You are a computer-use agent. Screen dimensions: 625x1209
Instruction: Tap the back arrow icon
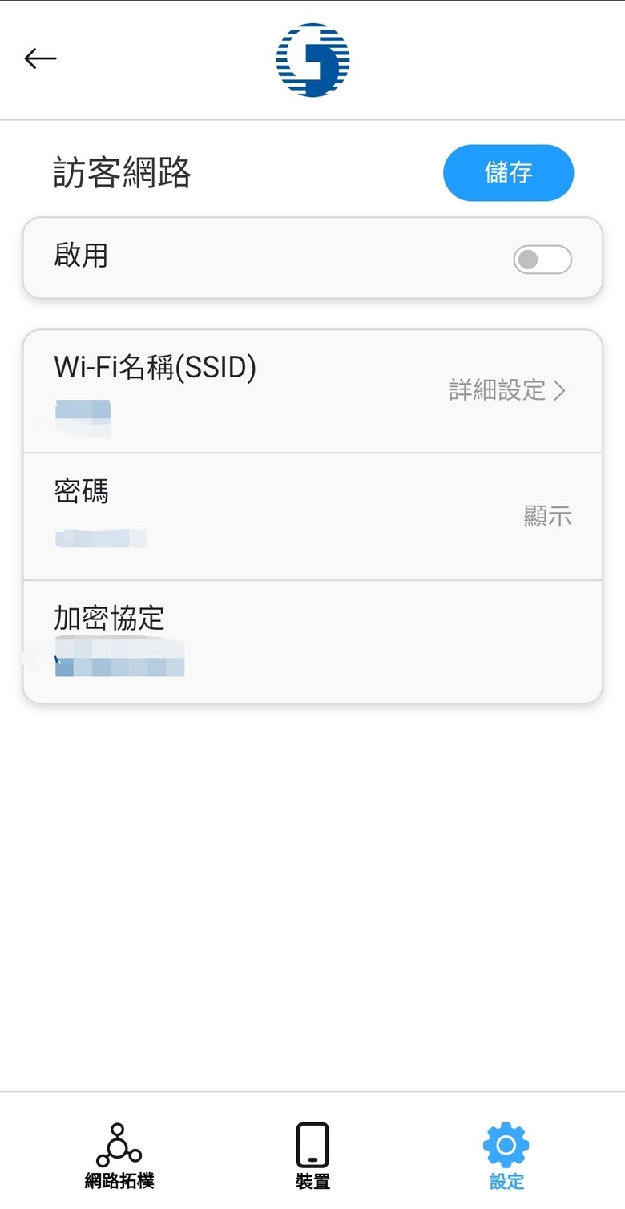(40, 58)
